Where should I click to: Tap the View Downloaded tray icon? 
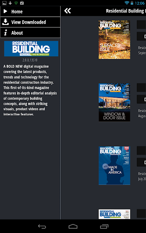(5, 22)
